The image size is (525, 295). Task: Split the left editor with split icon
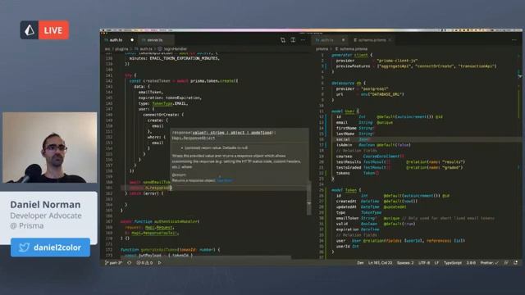(x=293, y=40)
